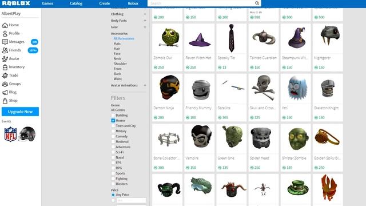366x206 pixels.
Task: Select the Hair accessories subcategory
Action: 117,49
